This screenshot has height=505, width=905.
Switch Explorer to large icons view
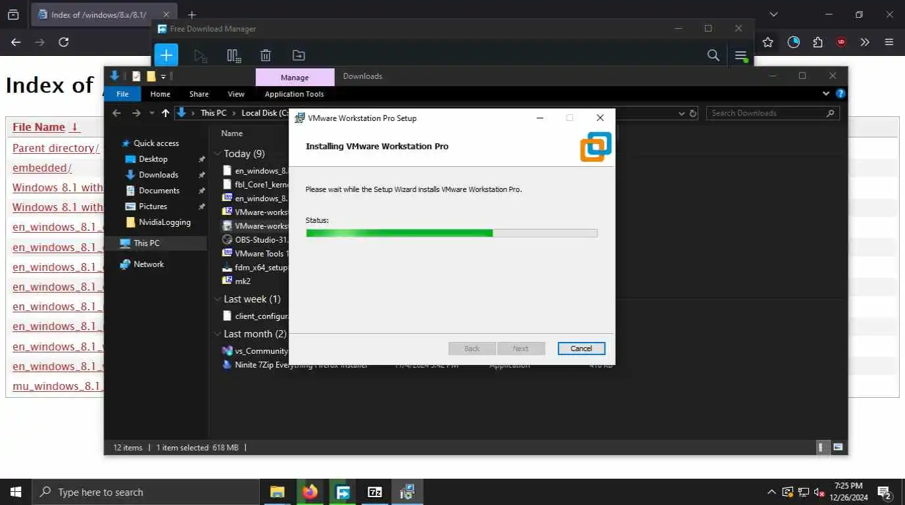click(x=838, y=447)
